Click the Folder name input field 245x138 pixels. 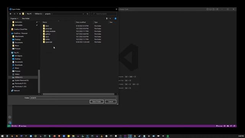[73, 98]
